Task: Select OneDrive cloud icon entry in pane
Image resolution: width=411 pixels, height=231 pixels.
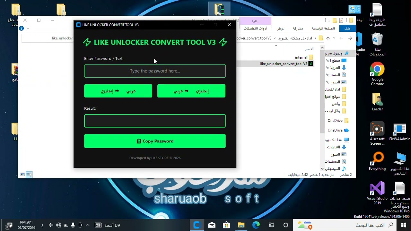Action: [x=338, y=130]
